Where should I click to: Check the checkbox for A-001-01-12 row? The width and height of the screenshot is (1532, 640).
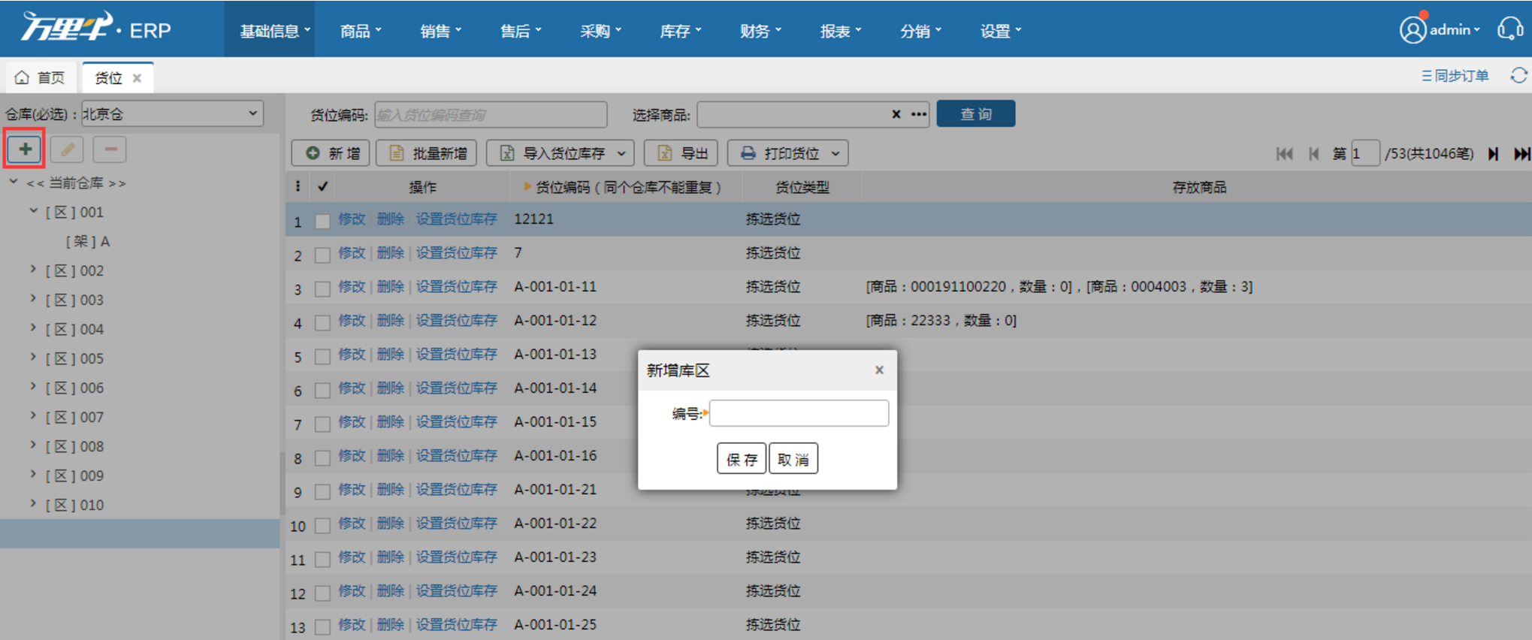coord(322,322)
